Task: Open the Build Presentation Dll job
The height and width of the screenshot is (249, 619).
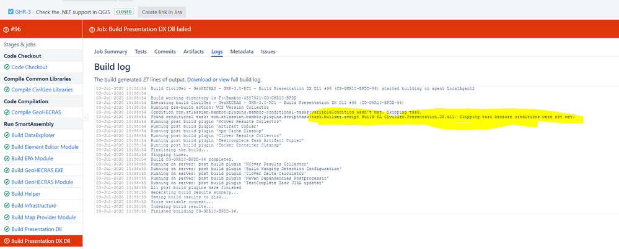Action: 37,229
